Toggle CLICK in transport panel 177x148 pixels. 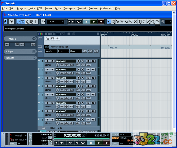coord(115,134)
